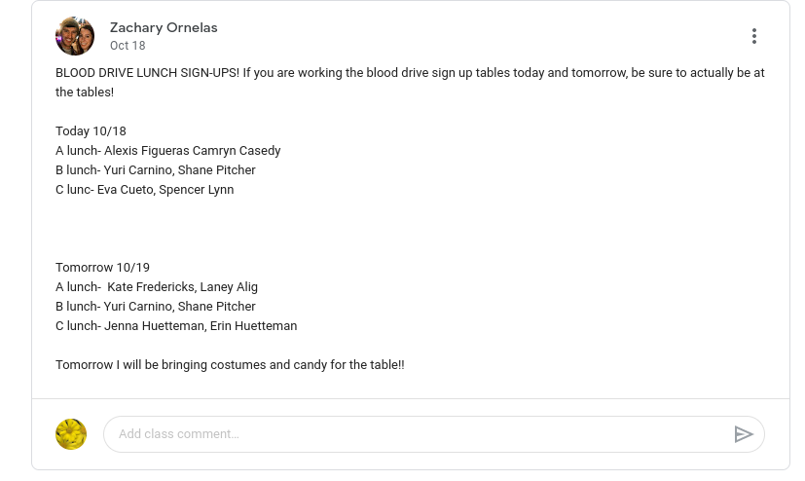
Task: Click the costumes and candy sentence
Action: (230, 365)
